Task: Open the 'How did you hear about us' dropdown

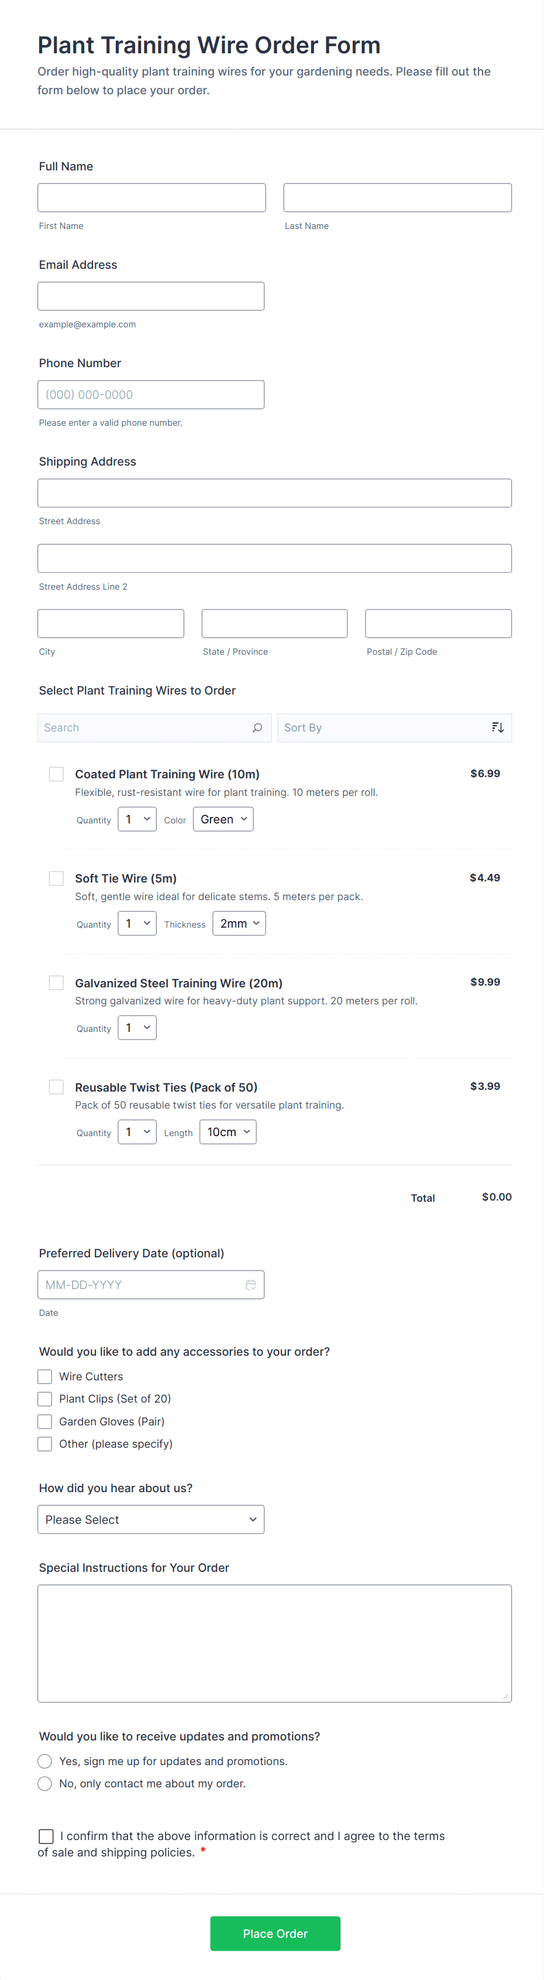Action: click(x=151, y=1520)
